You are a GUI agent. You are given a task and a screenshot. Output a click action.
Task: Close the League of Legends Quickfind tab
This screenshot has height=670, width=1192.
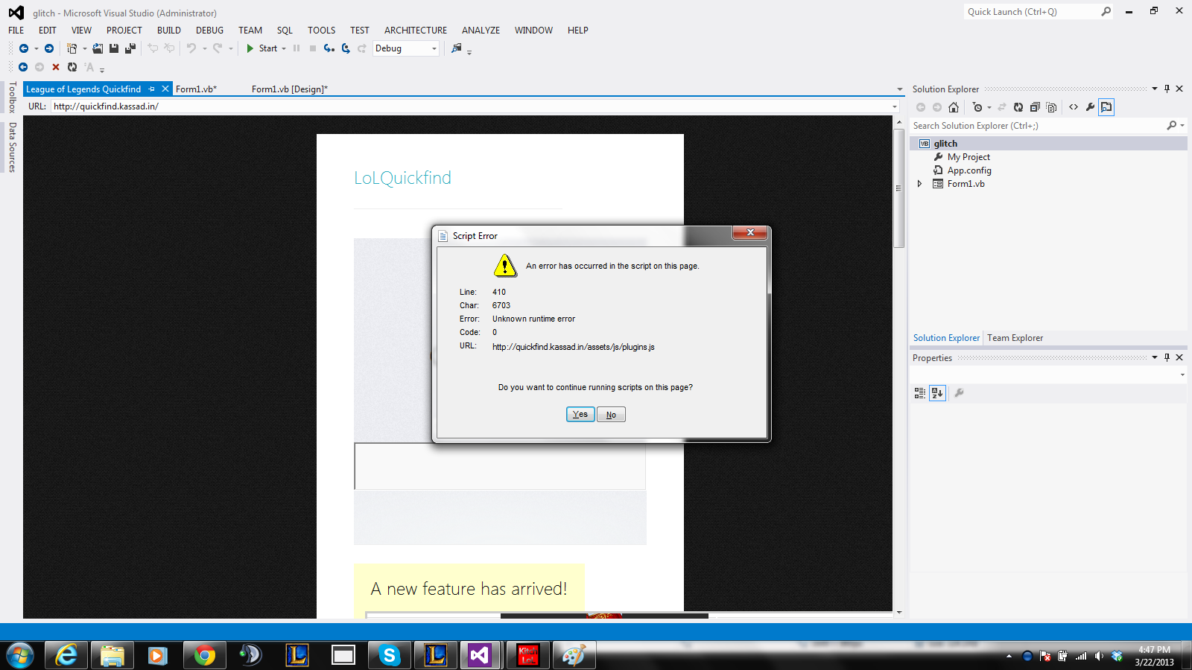[x=165, y=89]
